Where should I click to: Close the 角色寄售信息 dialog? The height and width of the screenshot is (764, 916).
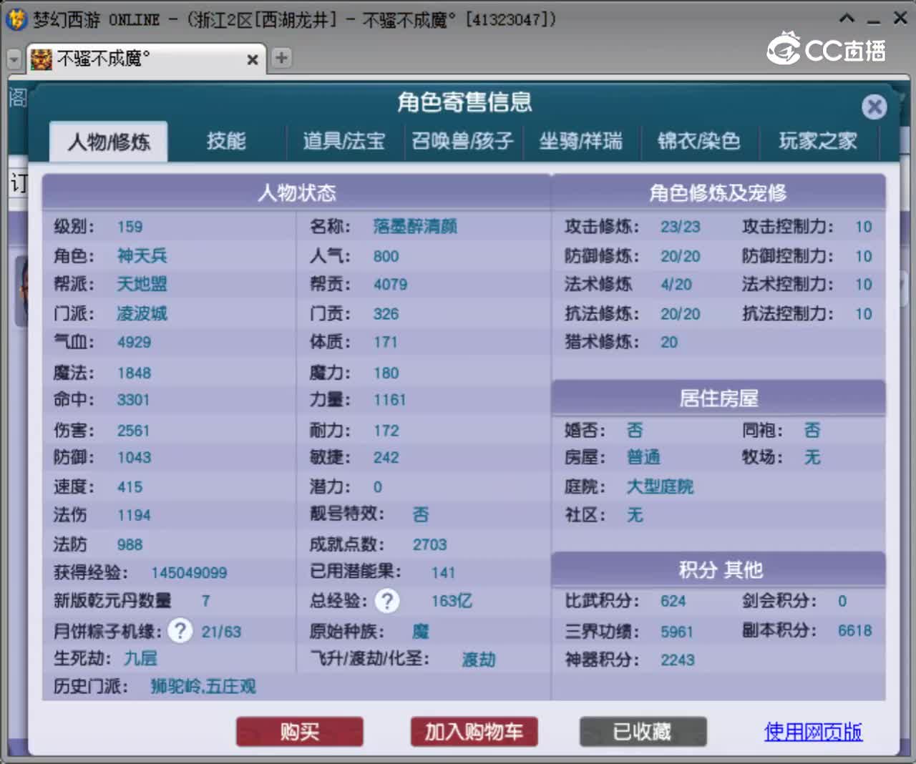coord(874,107)
